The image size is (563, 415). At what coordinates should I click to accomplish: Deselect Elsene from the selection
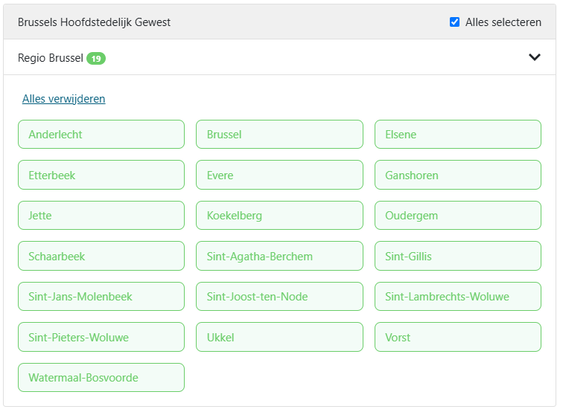coord(457,135)
